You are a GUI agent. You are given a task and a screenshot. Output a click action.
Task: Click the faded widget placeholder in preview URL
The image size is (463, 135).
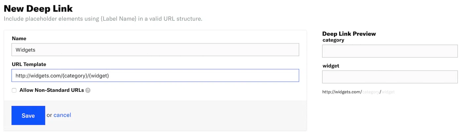click(388, 92)
